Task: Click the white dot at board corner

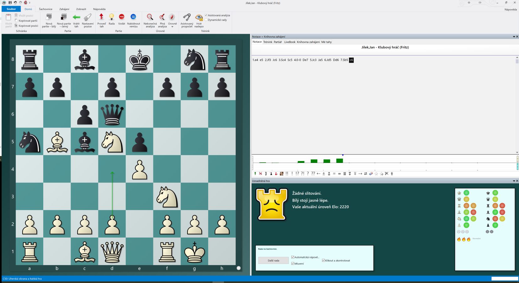Action: coord(239,268)
